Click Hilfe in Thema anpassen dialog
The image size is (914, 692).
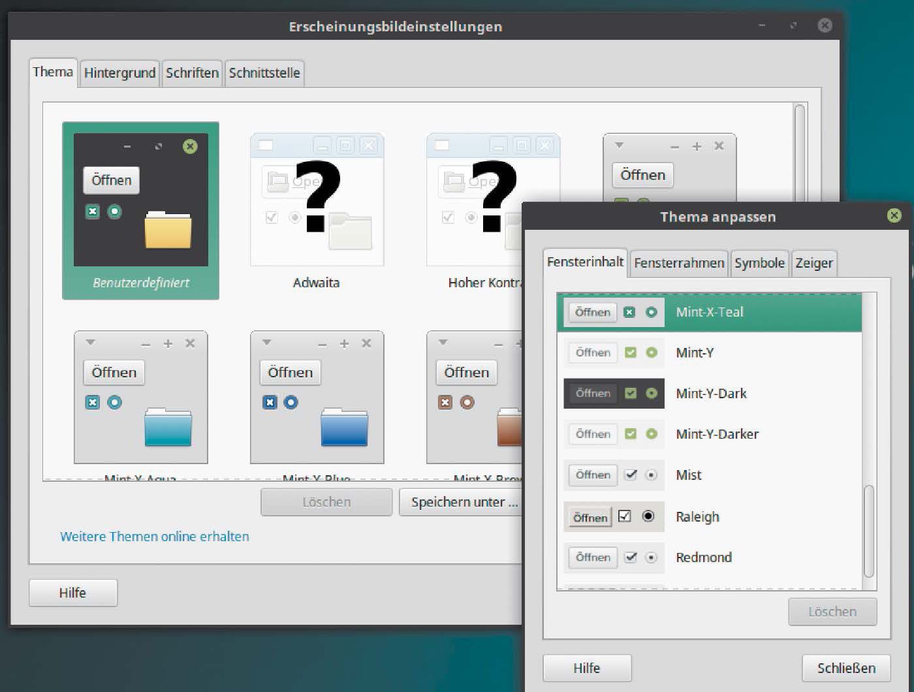click(x=587, y=668)
